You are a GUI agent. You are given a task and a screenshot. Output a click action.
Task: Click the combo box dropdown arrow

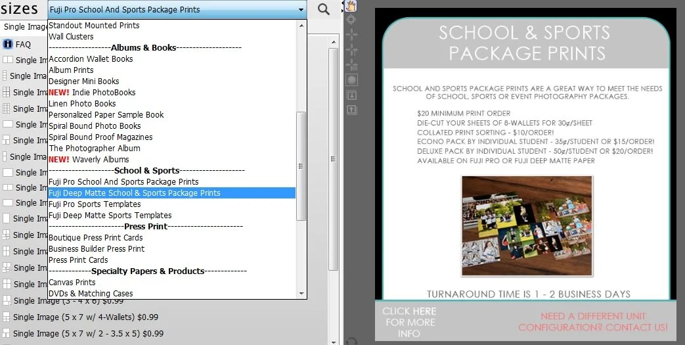tap(301, 10)
